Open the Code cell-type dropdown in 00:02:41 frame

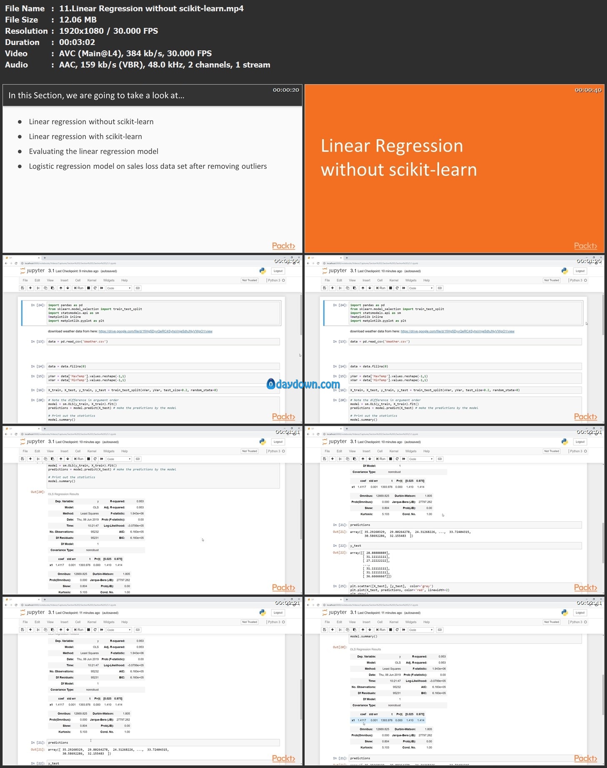(421, 630)
